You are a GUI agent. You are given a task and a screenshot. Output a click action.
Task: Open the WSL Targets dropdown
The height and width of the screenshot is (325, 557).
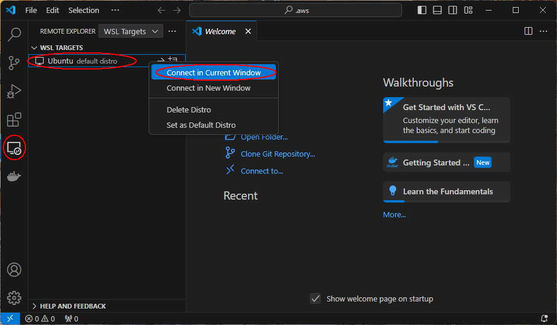[131, 31]
